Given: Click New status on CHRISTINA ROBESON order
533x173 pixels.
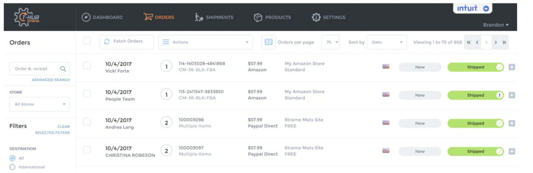Looking at the screenshot, I should [x=420, y=151].
